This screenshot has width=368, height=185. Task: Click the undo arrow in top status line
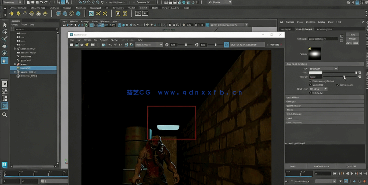click(42, 2)
